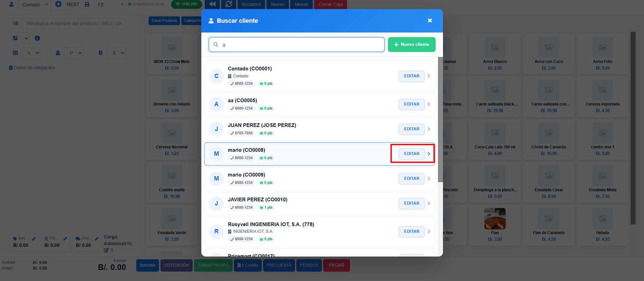Select chevron arrow for mario (CO0009)
Image resolution: width=644 pixels, height=281 pixels.
point(429,179)
